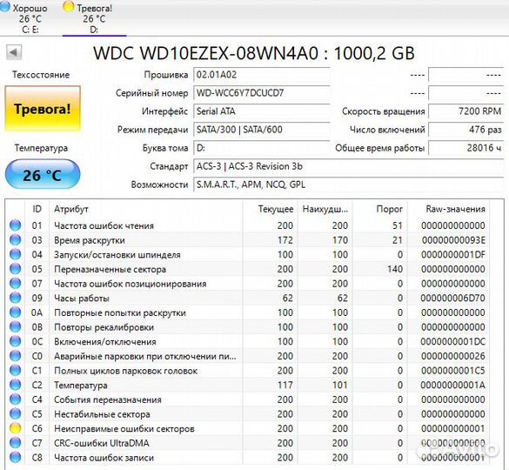Click status icon for 09 Часы работы
This screenshot has height=470, width=509.
point(16,298)
